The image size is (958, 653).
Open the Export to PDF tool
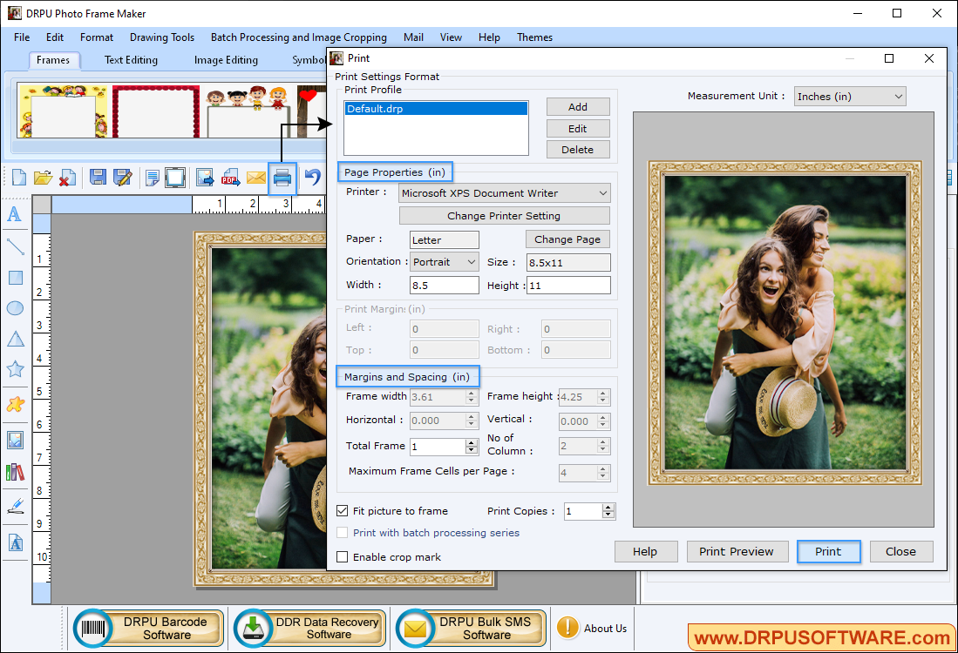point(230,177)
